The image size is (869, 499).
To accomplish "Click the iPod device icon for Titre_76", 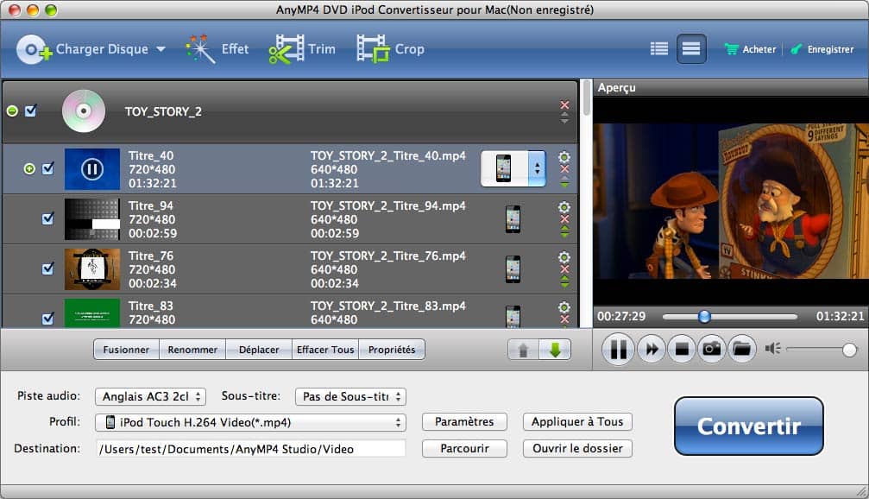I will click(x=513, y=268).
